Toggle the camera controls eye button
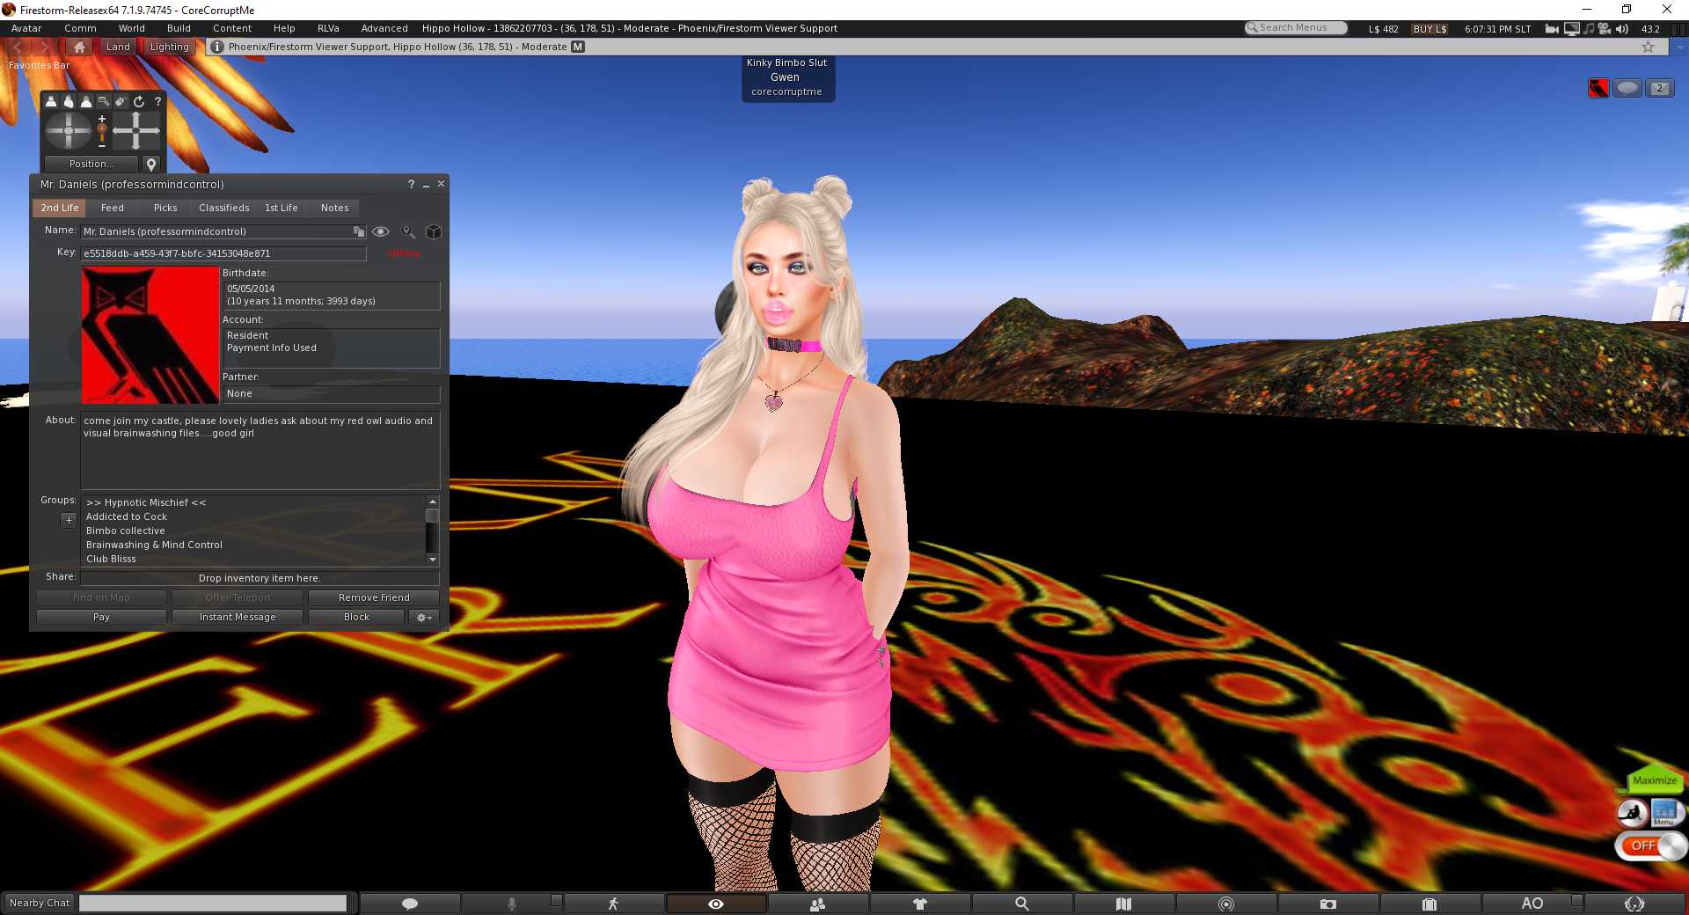The height and width of the screenshot is (915, 1689). pyautogui.click(x=716, y=904)
